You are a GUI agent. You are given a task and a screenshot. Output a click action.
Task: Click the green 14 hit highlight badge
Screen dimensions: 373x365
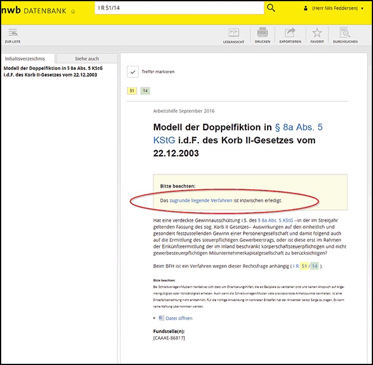(x=145, y=91)
